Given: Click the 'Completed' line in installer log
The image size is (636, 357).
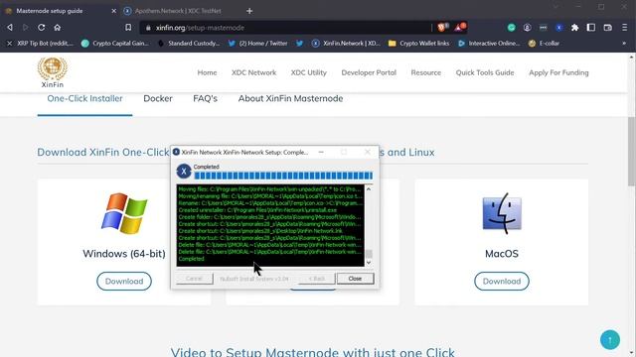Looking at the screenshot, I should point(192,259).
